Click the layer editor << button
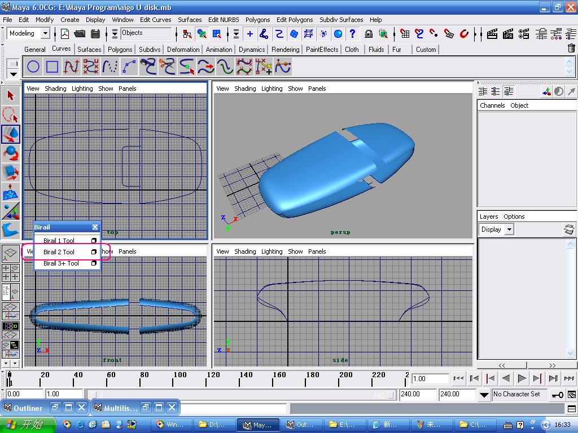The image size is (578, 433). click(x=502, y=365)
